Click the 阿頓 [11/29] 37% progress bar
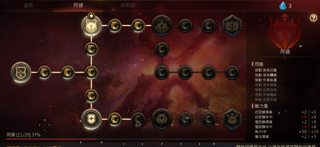Viewport: 320px width, 147px height. point(125,139)
